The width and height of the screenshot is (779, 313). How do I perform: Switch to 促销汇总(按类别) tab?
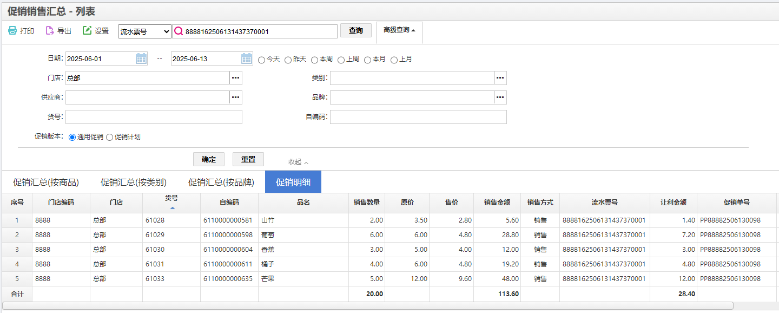[x=134, y=182]
